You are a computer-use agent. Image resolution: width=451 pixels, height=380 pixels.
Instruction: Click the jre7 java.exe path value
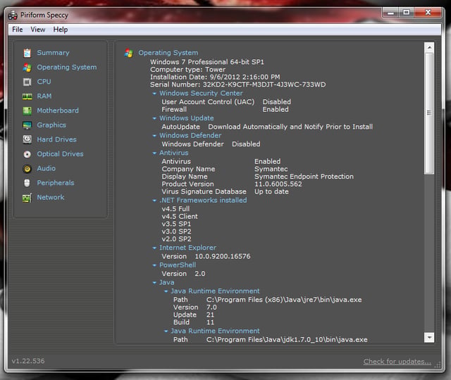coord(284,300)
